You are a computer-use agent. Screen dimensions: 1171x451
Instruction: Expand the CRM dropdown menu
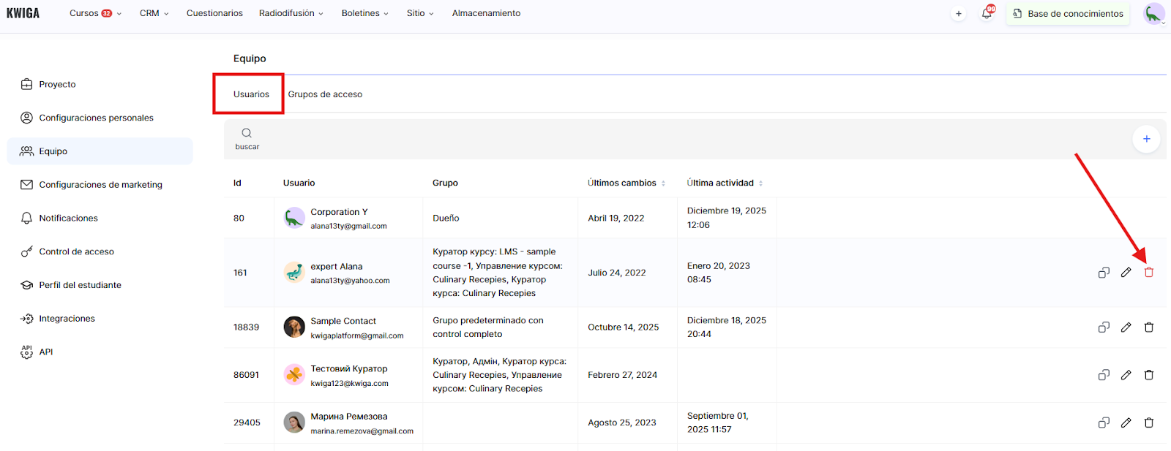click(x=154, y=13)
